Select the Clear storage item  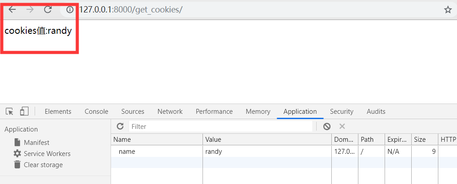coord(43,165)
